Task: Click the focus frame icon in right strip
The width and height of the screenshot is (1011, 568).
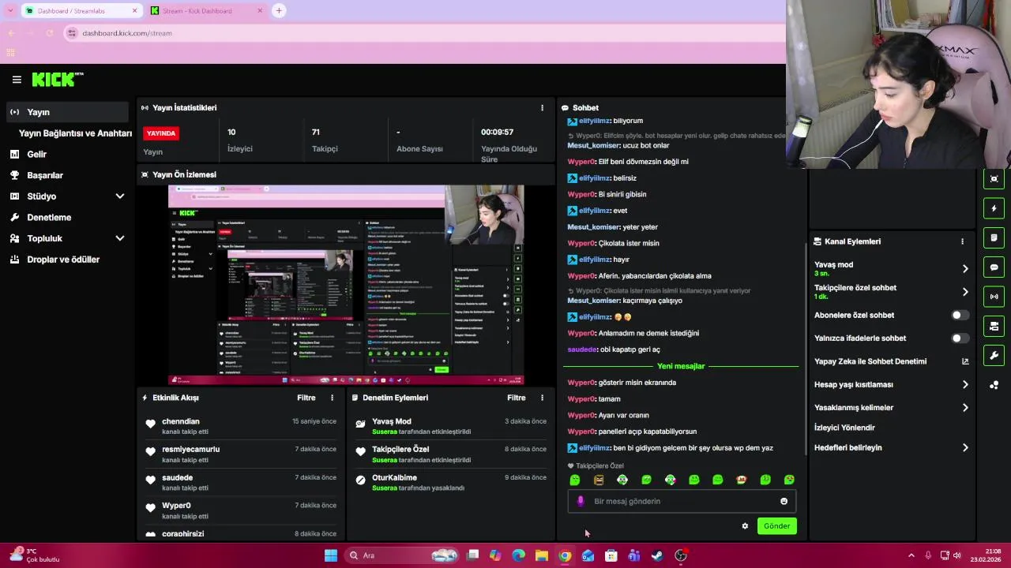Action: pyautogui.click(x=994, y=179)
